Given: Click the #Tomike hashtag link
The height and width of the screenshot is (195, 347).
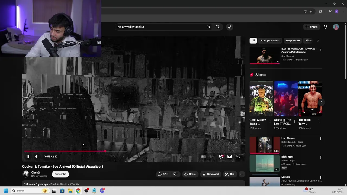Looking at the screenshot, I should pyautogui.click(x=75, y=184).
